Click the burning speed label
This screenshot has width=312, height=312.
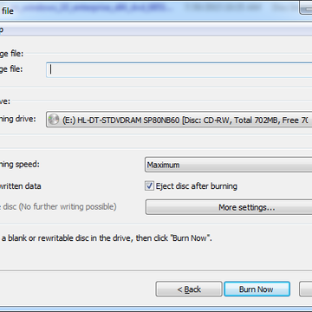(x=20, y=165)
